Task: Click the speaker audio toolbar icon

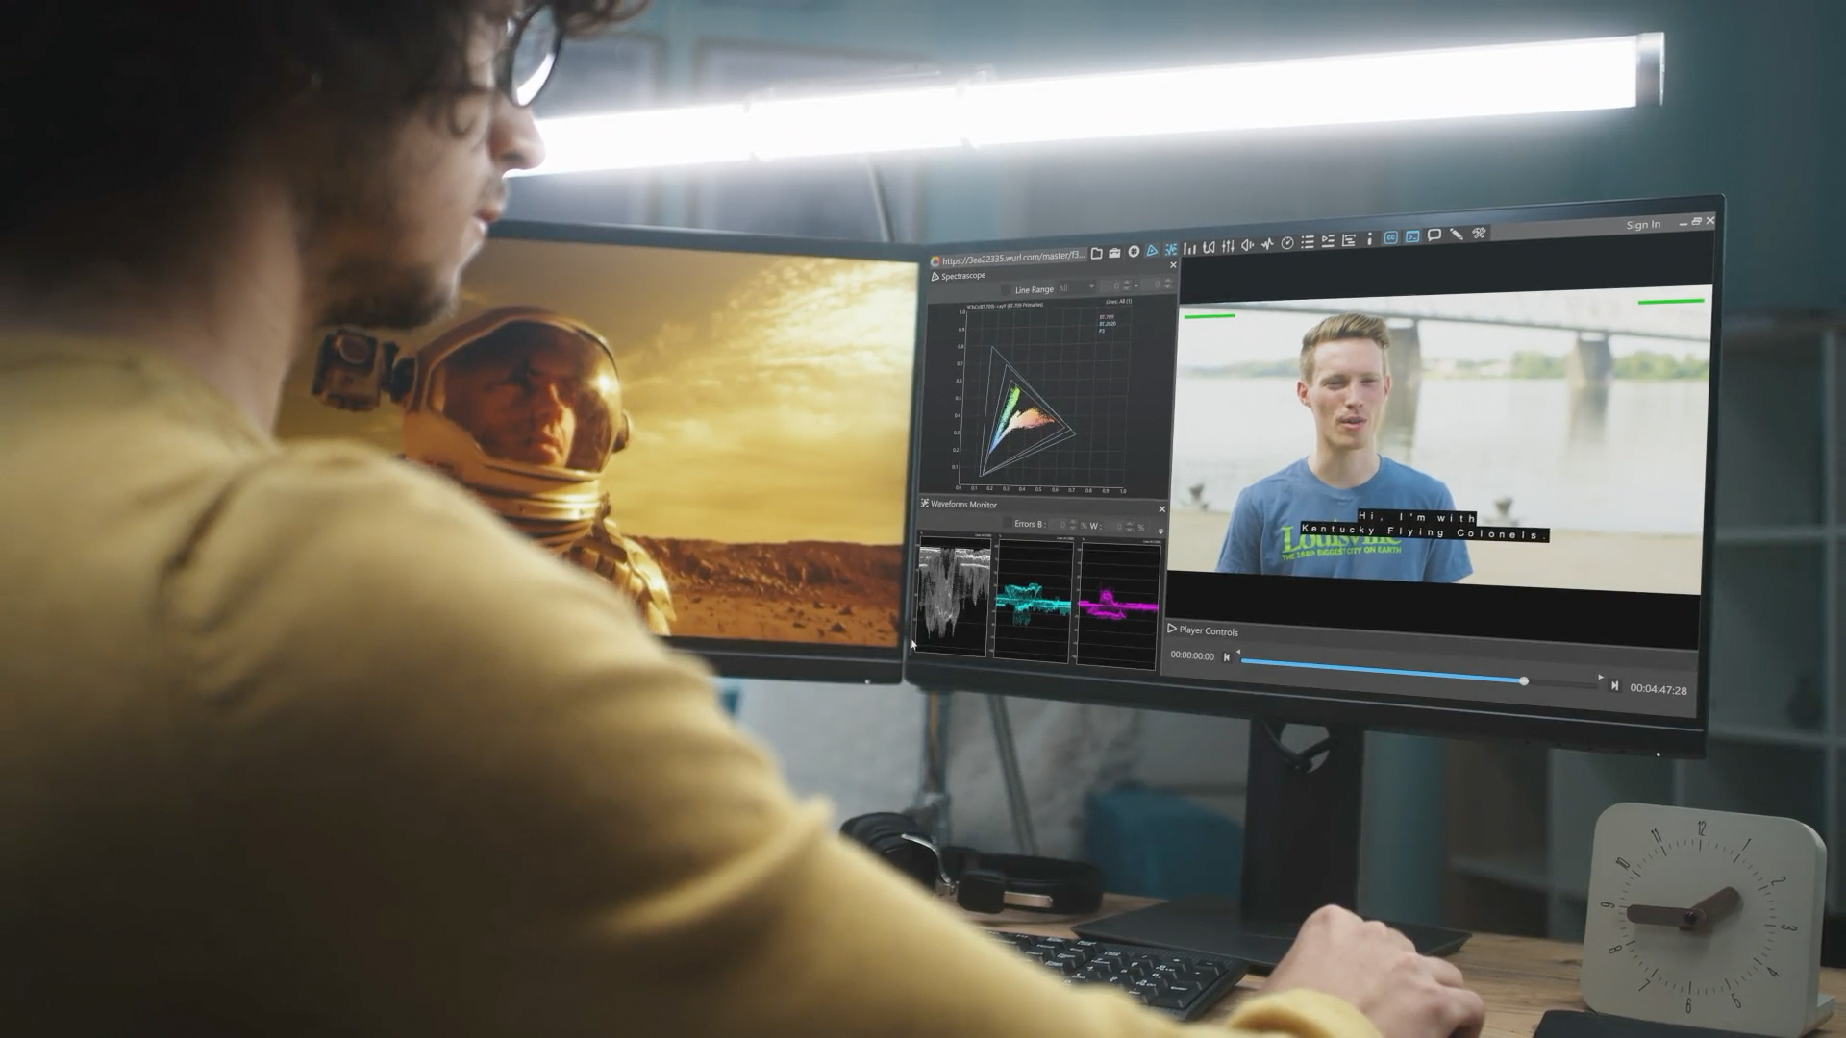Action: click(x=1247, y=245)
